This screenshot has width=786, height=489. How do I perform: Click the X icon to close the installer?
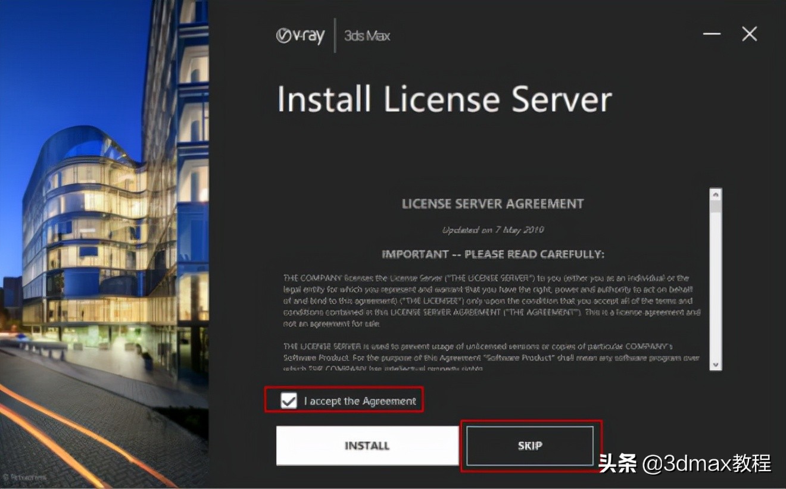tap(748, 34)
